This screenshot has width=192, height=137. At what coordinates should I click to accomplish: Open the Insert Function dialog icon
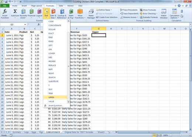click(5, 14)
